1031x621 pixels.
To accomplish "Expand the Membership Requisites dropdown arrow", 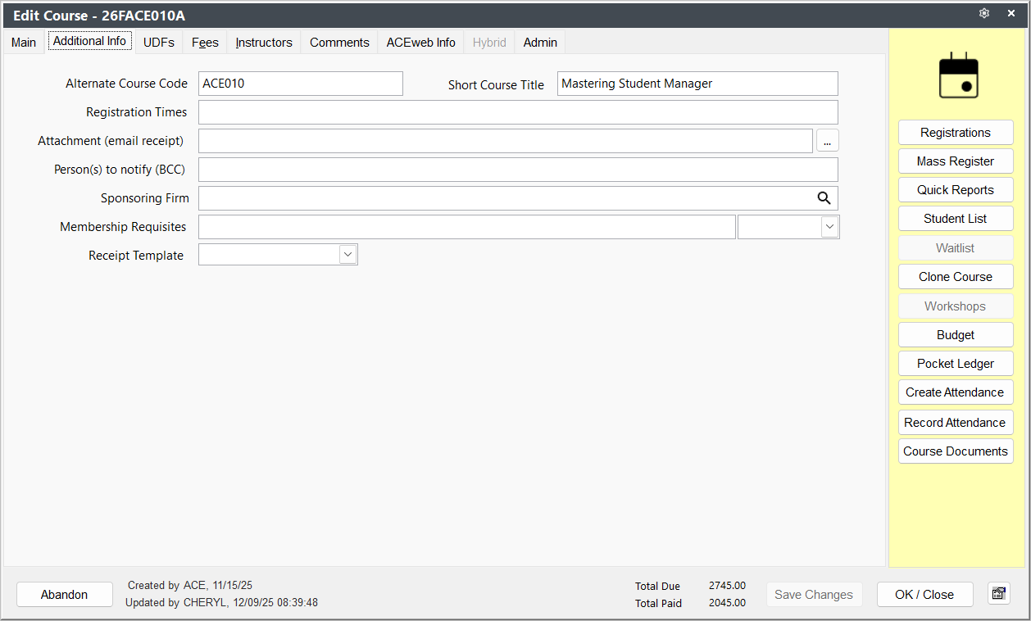I will [x=830, y=227].
